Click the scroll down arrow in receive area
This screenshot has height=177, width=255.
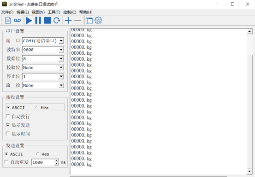point(249,171)
